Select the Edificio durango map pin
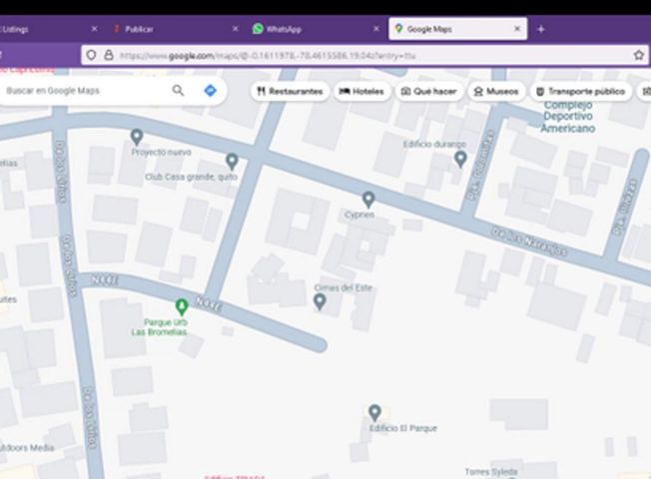The height and width of the screenshot is (479, 651). coord(460,159)
